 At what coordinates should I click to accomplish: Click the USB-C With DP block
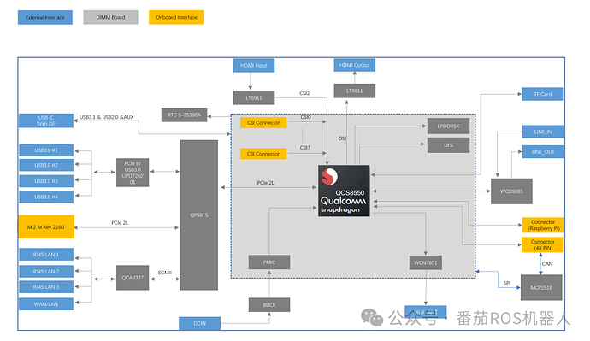[x=46, y=121]
